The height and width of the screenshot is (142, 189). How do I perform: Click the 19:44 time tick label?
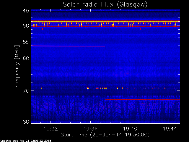click(170, 129)
